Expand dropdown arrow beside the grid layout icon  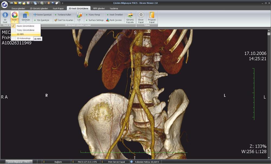coord(31,3)
